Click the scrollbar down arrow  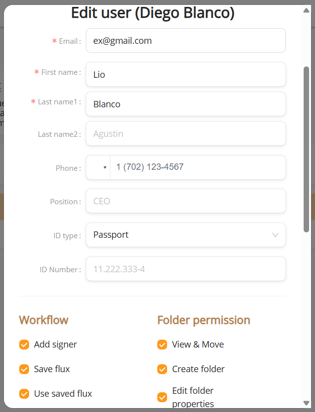(306, 403)
